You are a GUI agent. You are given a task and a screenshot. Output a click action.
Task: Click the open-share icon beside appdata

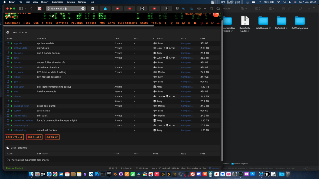click(x=8, y=43)
